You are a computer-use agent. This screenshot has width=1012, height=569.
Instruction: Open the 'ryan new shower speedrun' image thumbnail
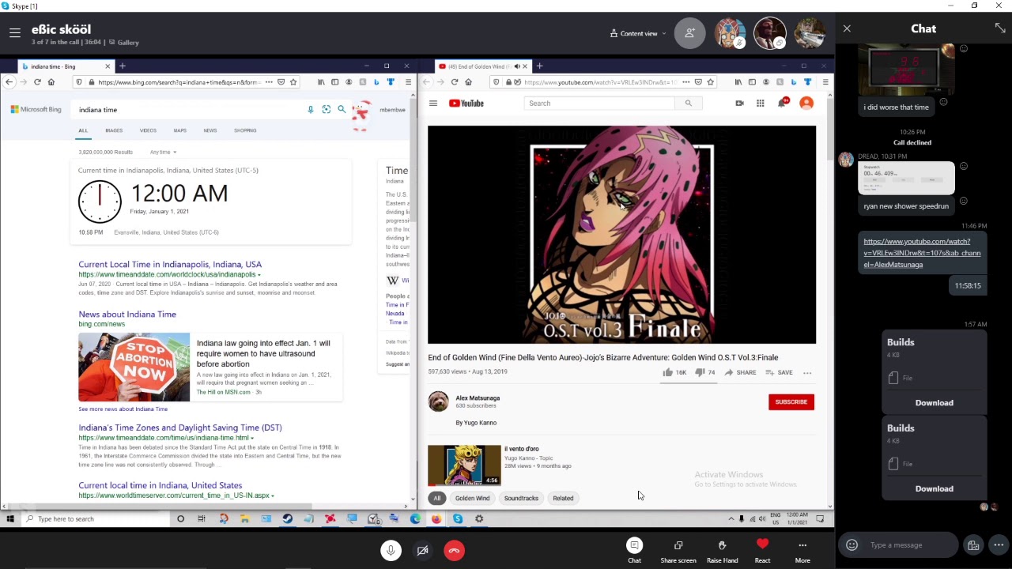[906, 178]
